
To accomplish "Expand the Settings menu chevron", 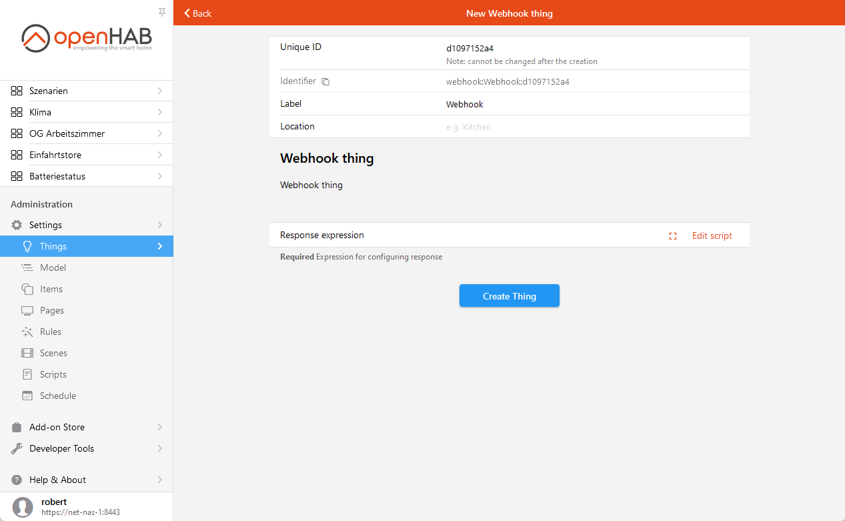I will click(x=160, y=225).
